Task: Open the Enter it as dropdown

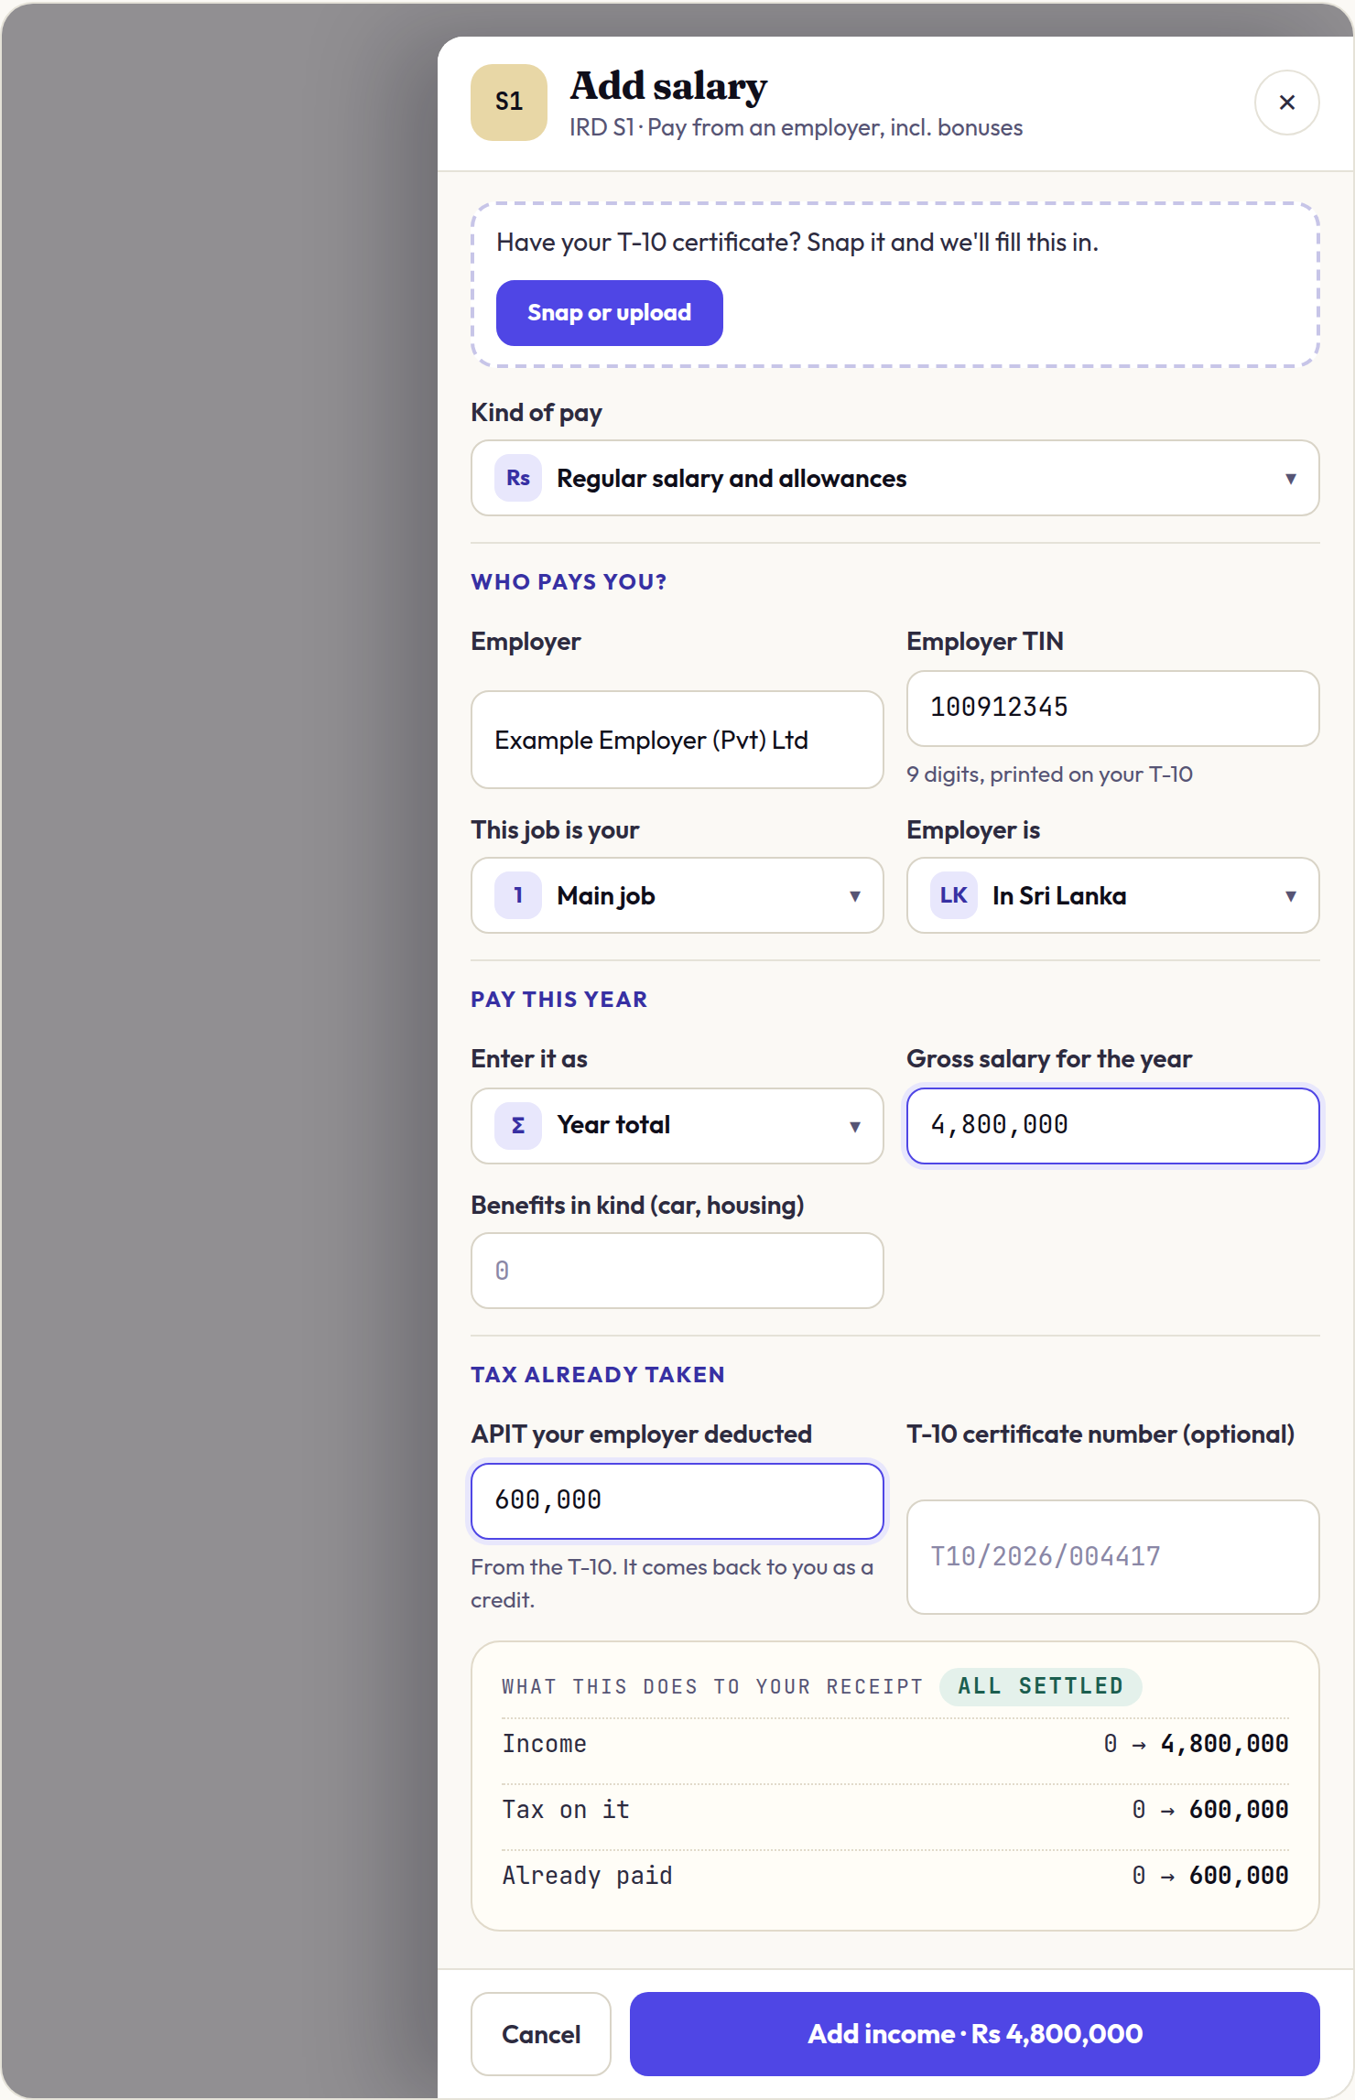Action: [x=677, y=1126]
